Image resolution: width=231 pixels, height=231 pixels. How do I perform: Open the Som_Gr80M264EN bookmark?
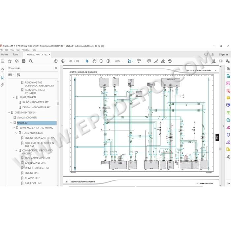click(x=27, y=117)
